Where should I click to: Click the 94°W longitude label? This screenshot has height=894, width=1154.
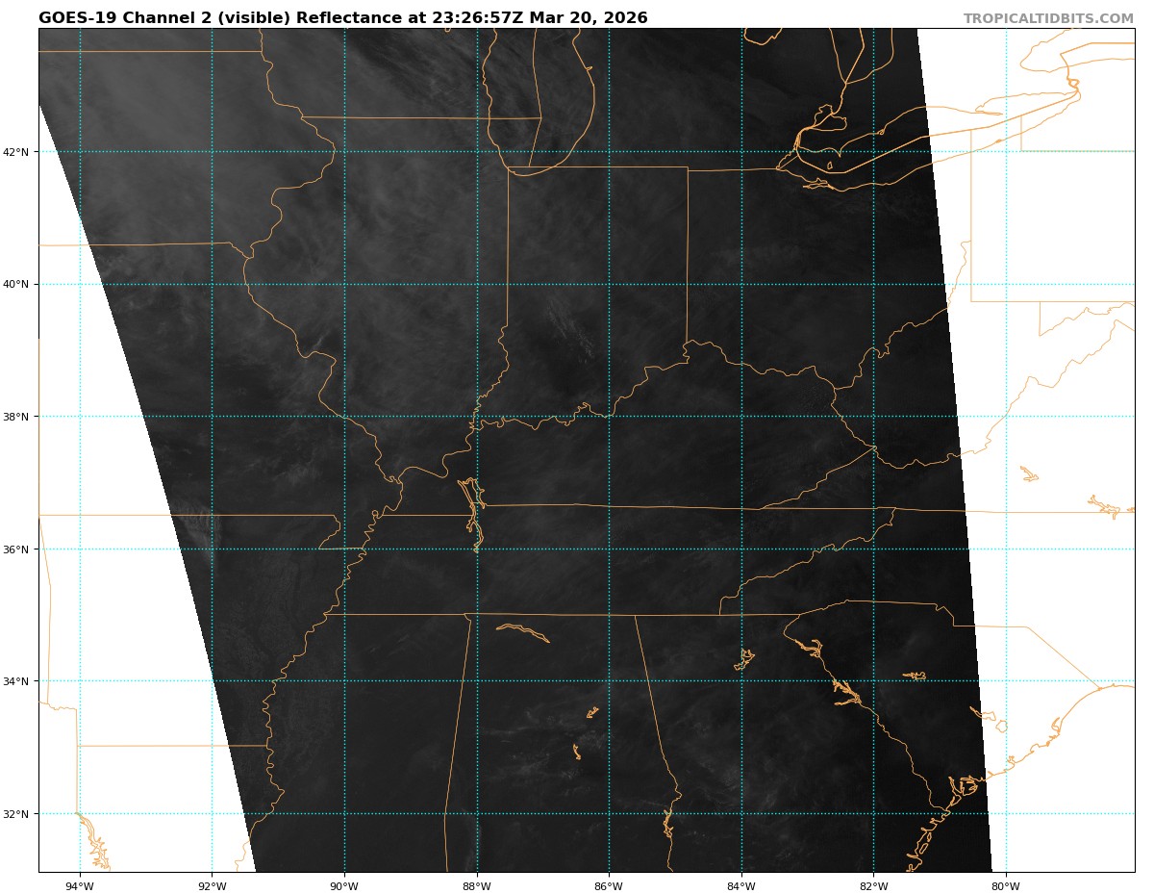tap(80, 885)
